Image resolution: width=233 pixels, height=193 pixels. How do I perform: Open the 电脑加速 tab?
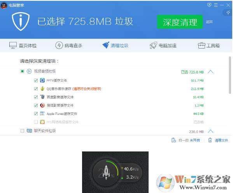coord(163,45)
